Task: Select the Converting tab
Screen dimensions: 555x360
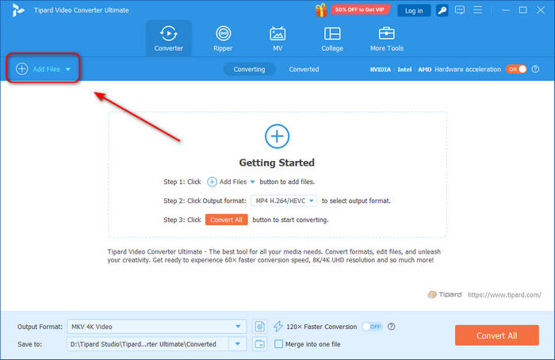Action: [249, 69]
